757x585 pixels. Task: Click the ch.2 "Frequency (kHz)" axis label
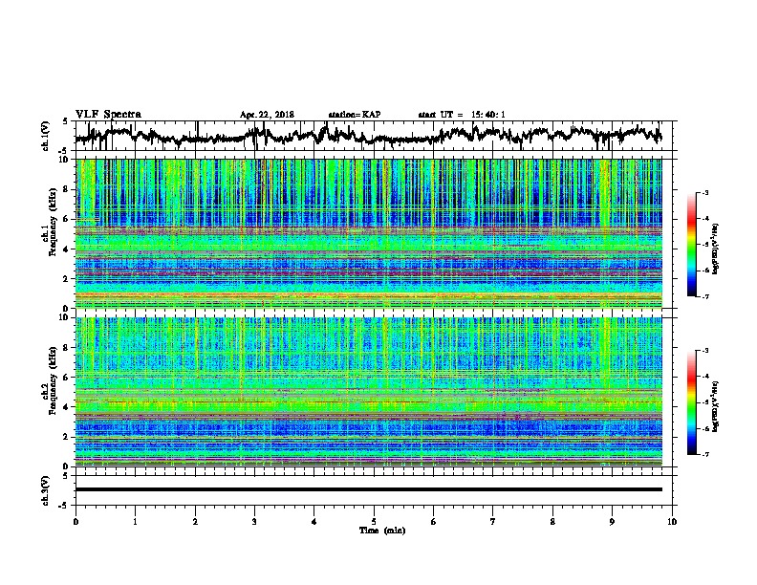click(54, 380)
